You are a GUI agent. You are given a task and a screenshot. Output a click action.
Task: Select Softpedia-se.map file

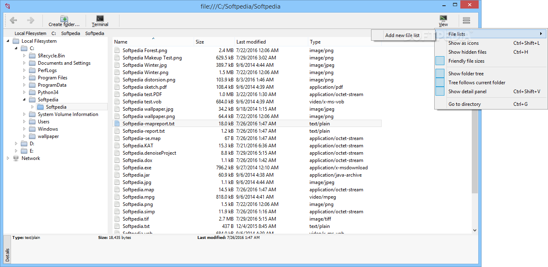(247, 138)
